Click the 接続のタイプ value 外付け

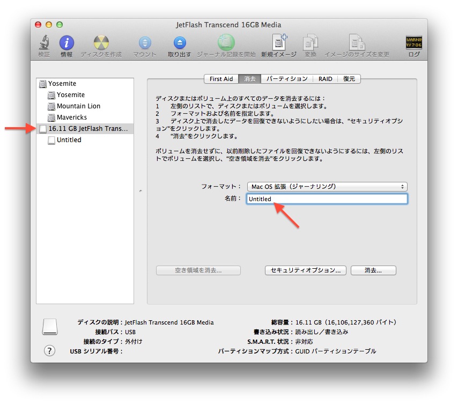pos(134,342)
